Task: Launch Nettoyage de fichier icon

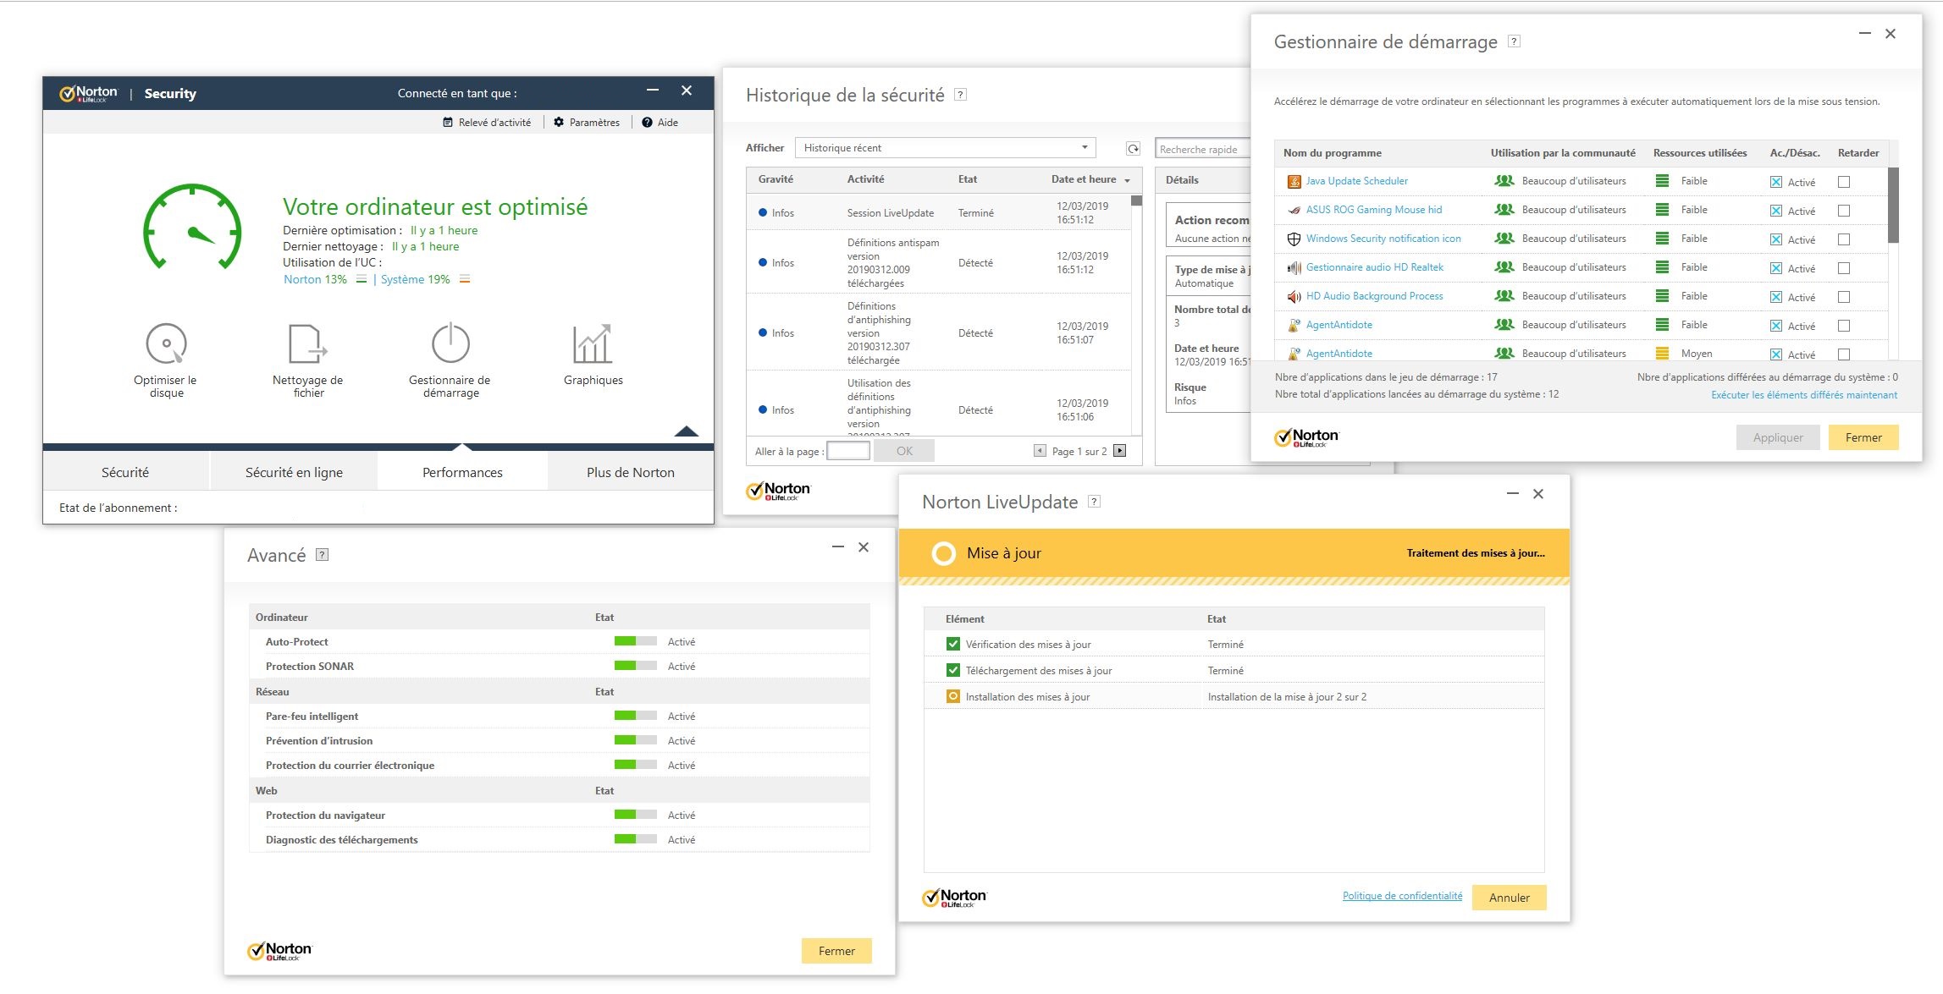Action: pyautogui.click(x=308, y=343)
